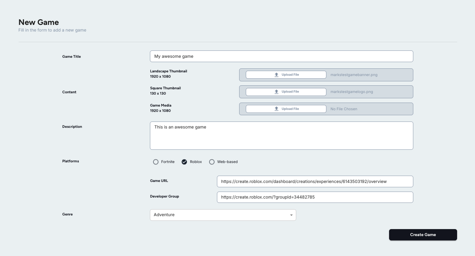Upload a Game Media file
The width and height of the screenshot is (475, 256).
286,109
